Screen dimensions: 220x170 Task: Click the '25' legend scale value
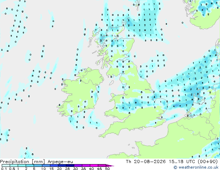67,169
